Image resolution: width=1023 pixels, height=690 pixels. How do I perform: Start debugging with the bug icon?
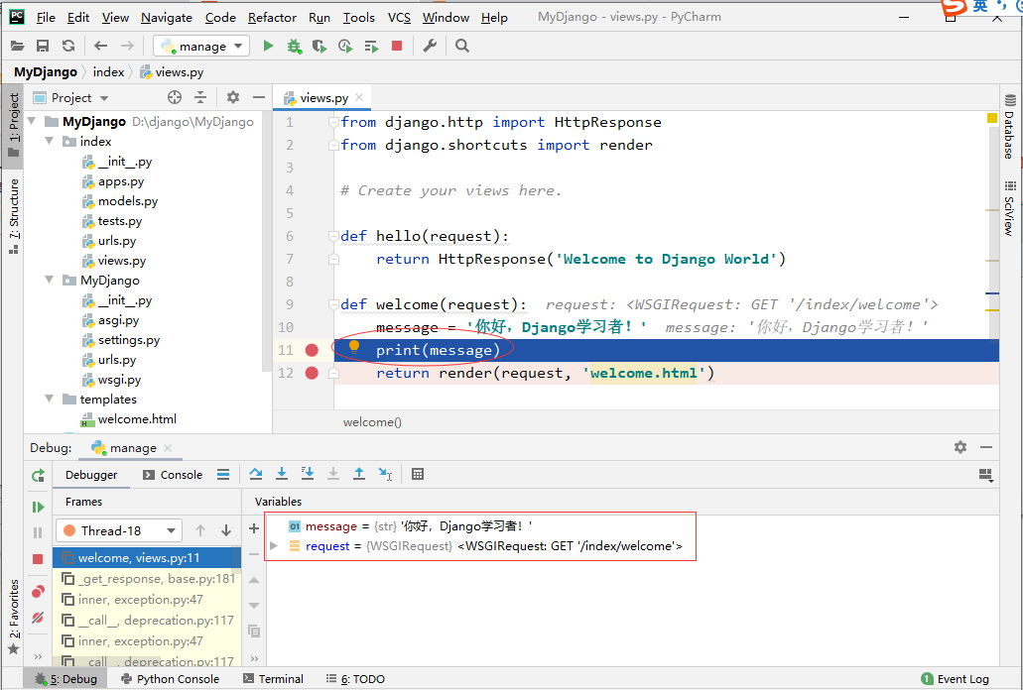pyautogui.click(x=295, y=46)
